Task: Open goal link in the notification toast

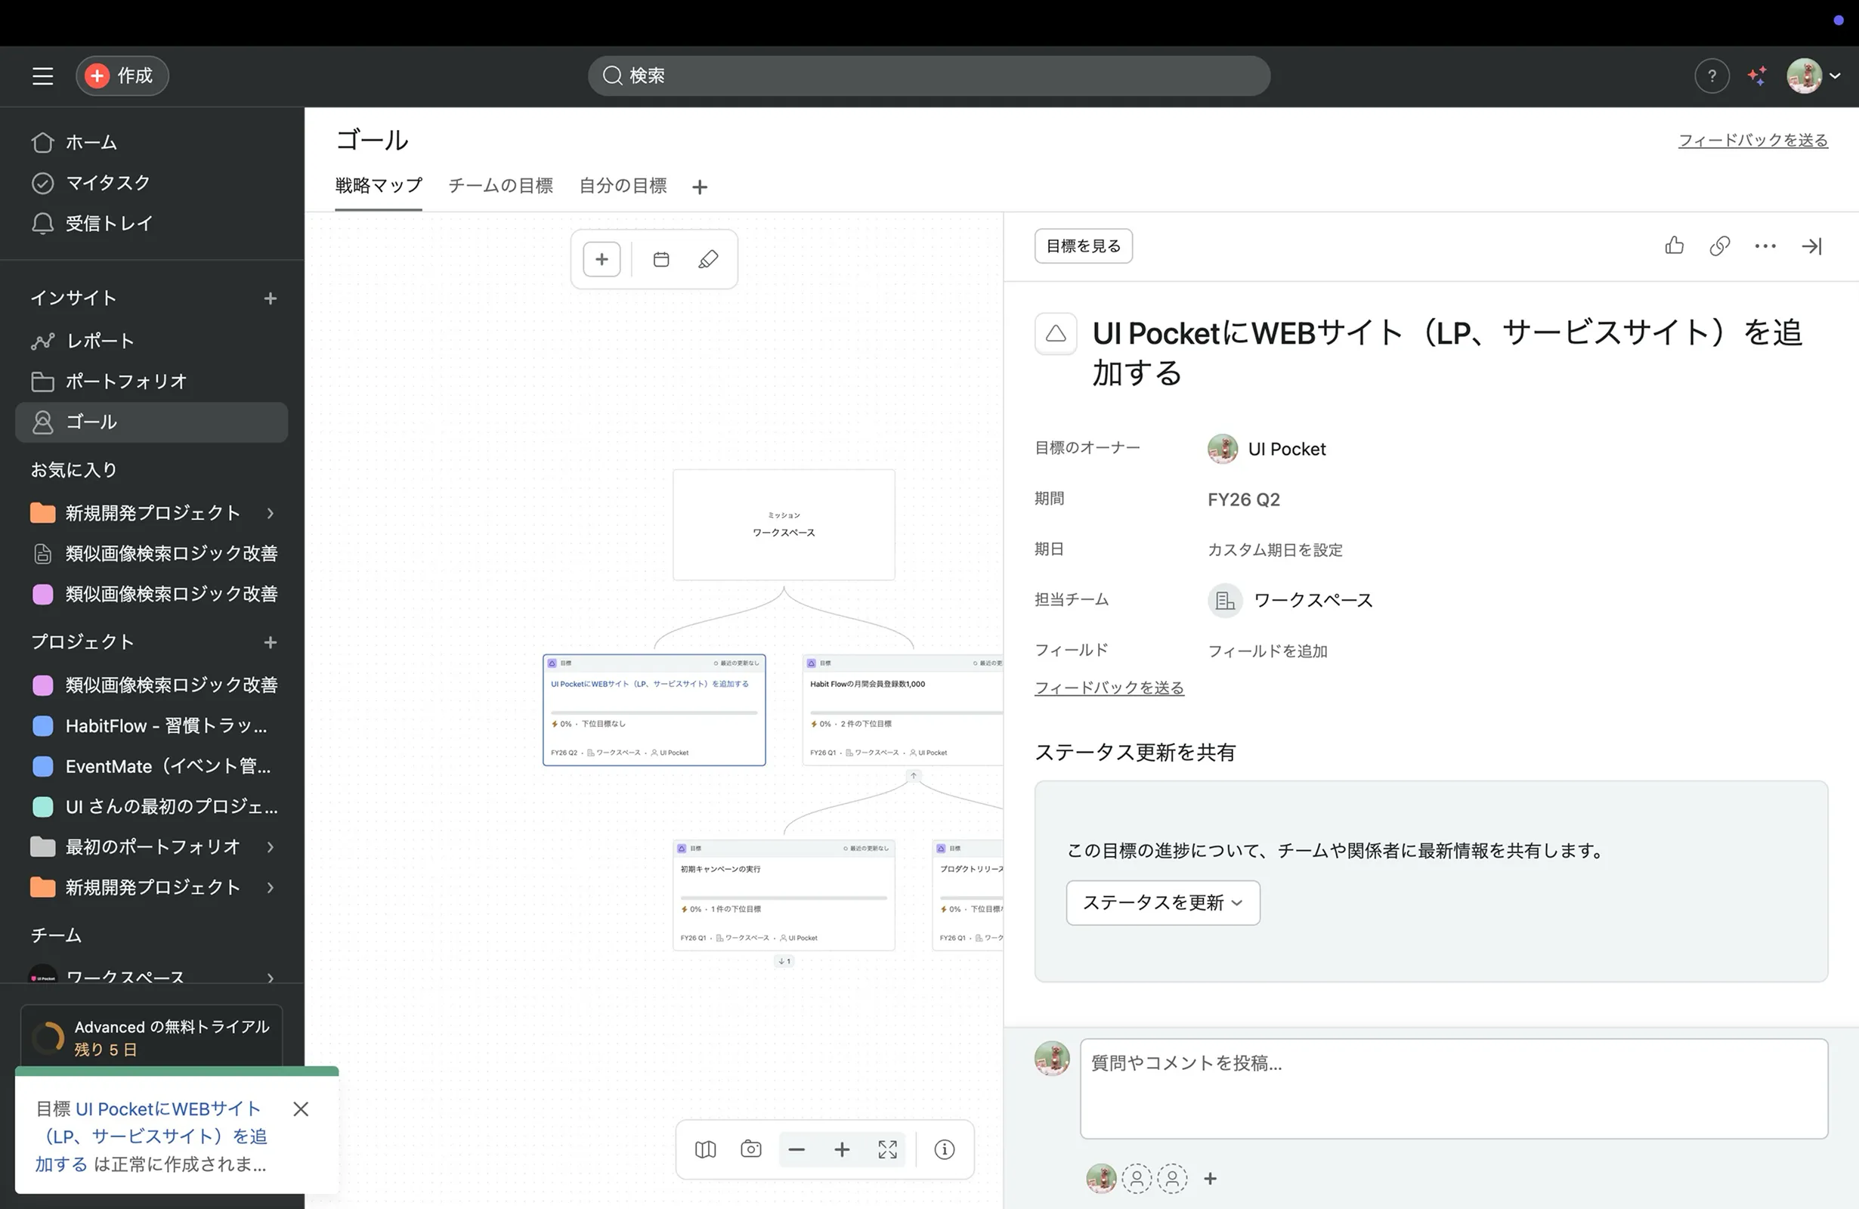Action: click(x=150, y=1136)
